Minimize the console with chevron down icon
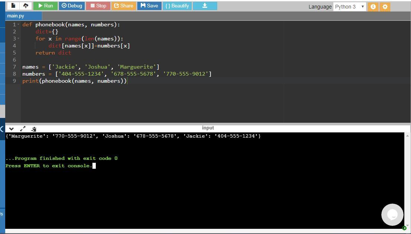Viewport: 411px width, 234px height. 11,129
